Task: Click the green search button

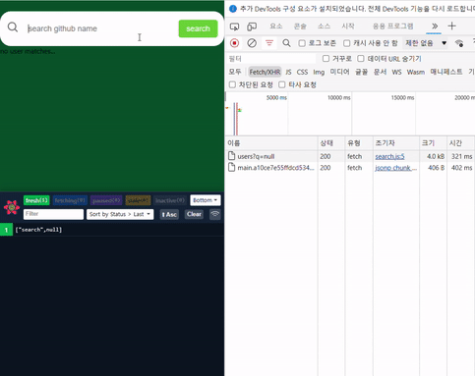Action: 198,28
